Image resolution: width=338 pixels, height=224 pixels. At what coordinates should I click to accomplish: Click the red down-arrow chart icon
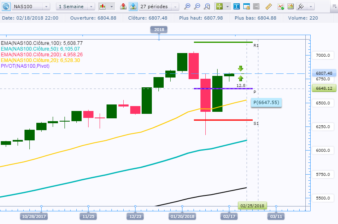click(123, 7)
